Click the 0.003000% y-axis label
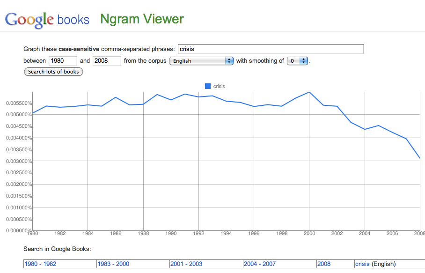The height and width of the screenshot is (273, 425). pos(19,161)
